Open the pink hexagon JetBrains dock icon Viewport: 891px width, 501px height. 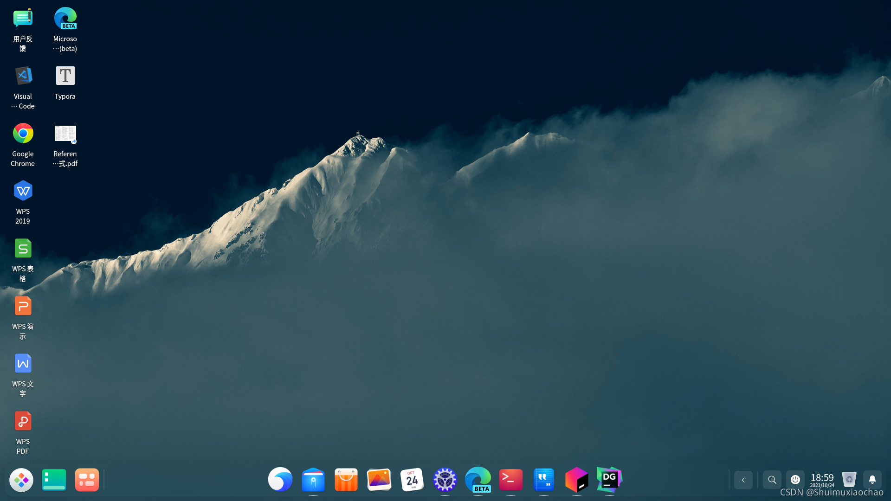coord(577,479)
